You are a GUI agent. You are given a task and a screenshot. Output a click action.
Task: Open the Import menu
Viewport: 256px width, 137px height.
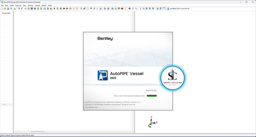[38, 5]
